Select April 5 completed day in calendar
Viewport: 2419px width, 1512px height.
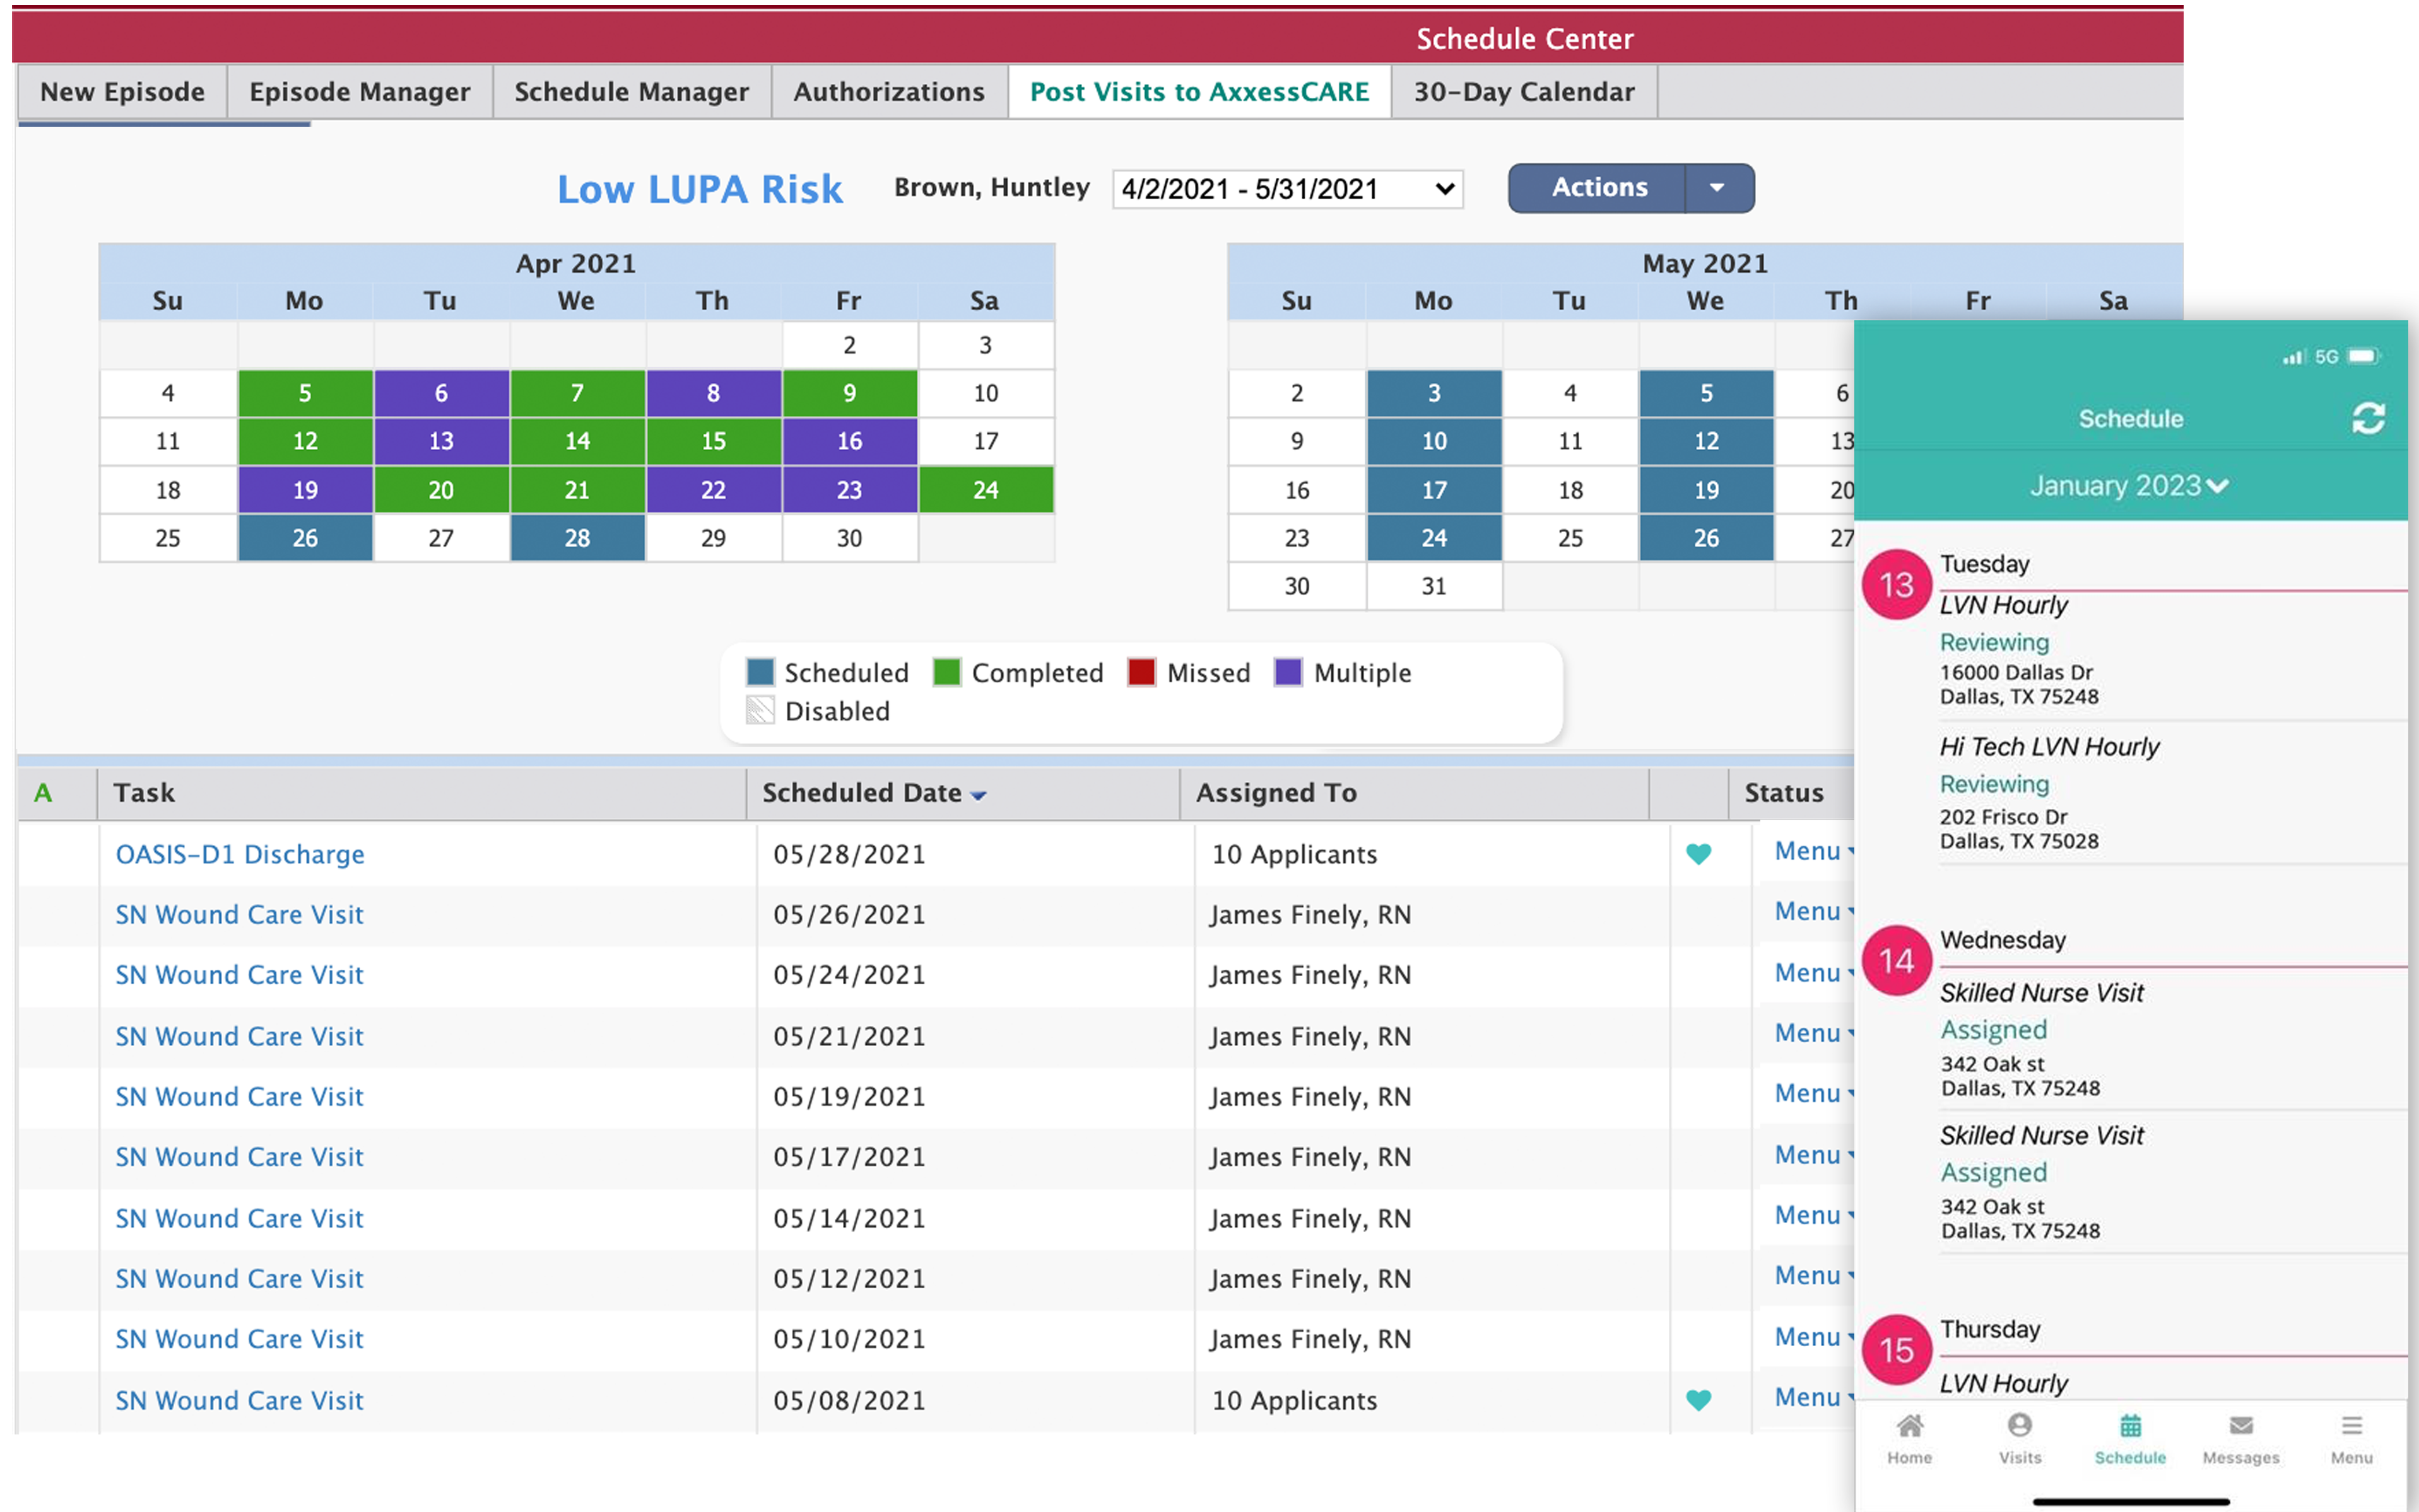[x=305, y=393]
